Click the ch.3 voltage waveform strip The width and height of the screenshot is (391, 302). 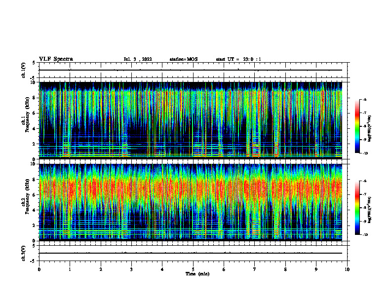point(193,253)
